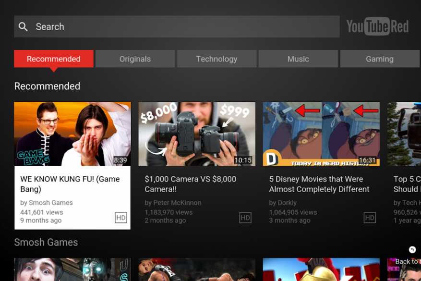Click the by Dorkly channel name
The width and height of the screenshot is (421, 281).
click(283, 203)
